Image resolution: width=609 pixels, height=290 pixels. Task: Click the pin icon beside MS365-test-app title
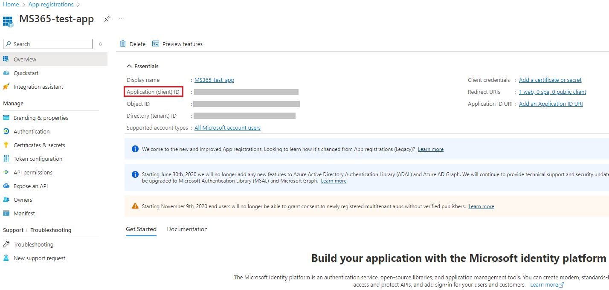(107, 19)
